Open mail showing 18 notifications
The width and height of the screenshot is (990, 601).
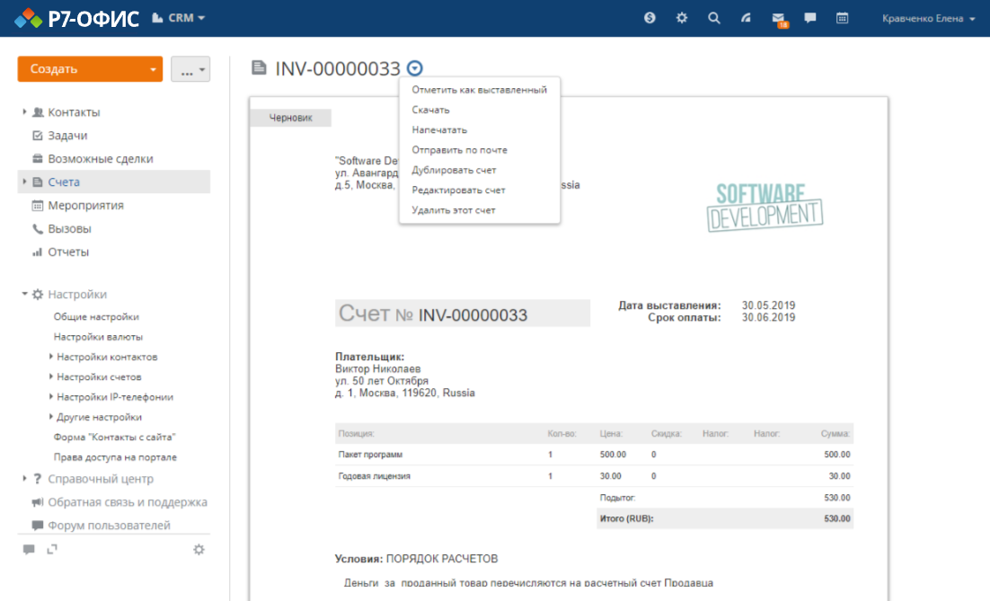coord(778,17)
